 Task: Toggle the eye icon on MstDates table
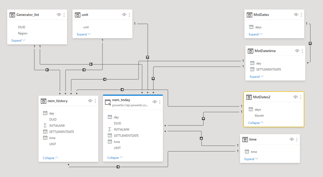tap(296, 15)
